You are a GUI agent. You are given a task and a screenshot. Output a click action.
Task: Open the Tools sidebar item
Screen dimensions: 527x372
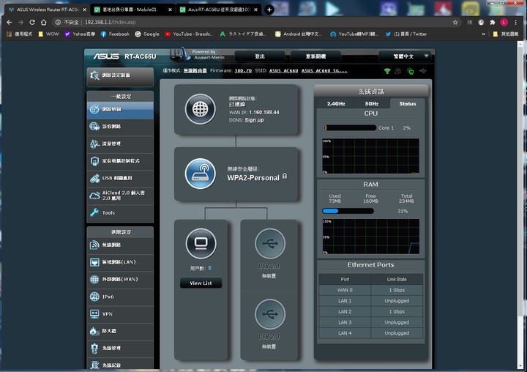tap(120, 213)
